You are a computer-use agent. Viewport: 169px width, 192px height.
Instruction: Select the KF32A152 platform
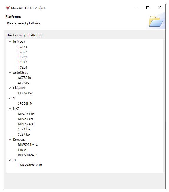click(x=25, y=93)
